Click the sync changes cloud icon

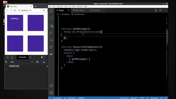tap(65, 98)
